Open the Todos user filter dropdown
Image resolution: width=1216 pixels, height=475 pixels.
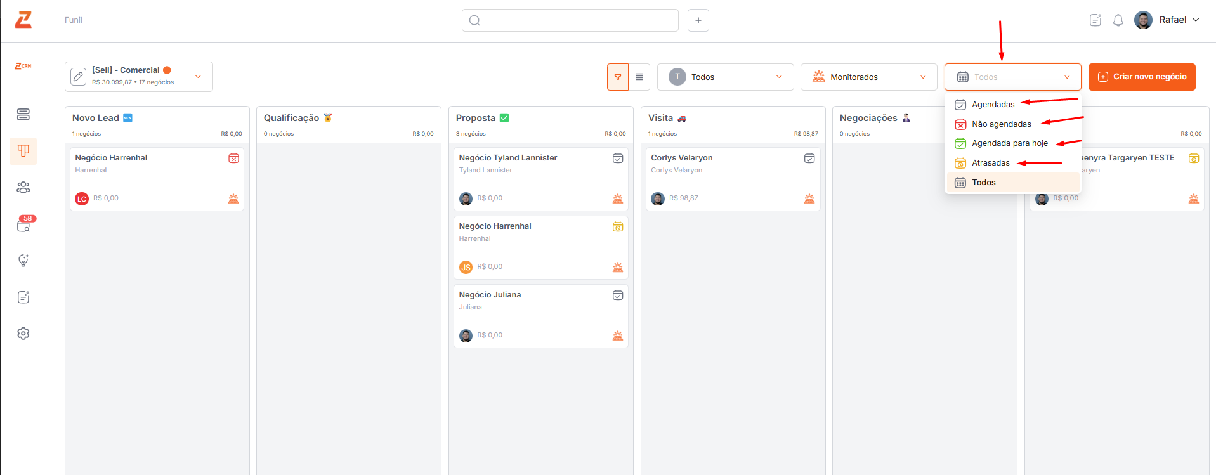[726, 77]
